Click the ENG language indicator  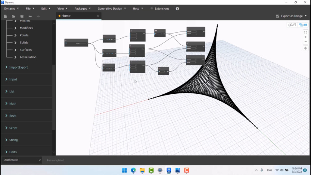tap(269, 170)
